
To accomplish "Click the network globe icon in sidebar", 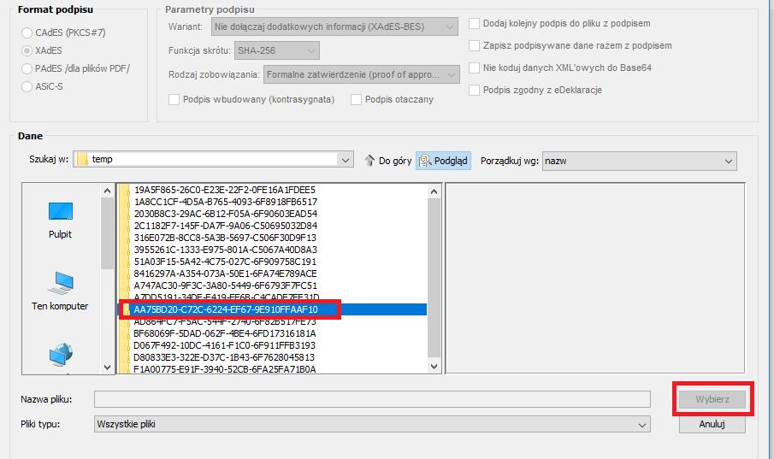I will (x=60, y=355).
